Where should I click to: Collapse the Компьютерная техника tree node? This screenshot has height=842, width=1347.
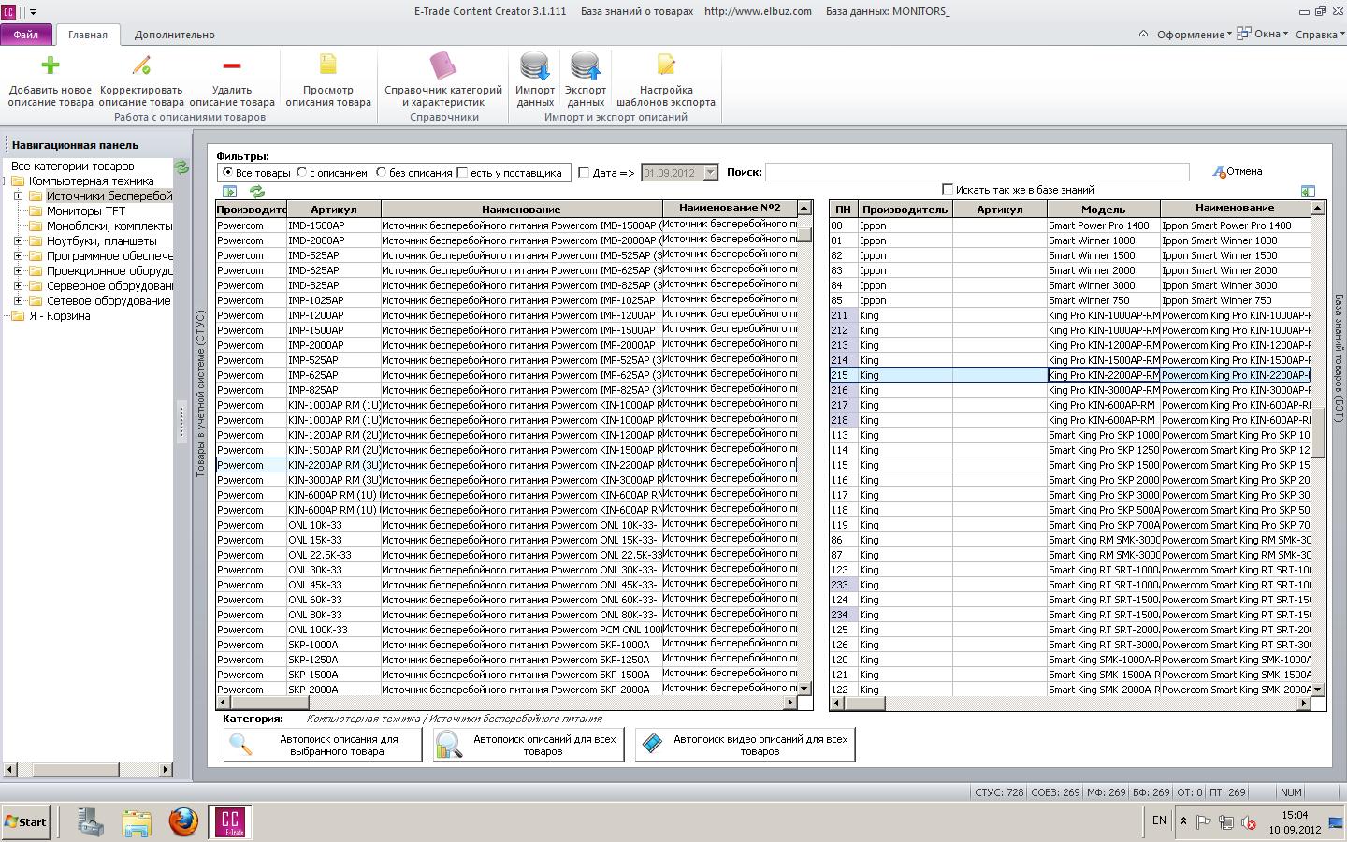tap(6, 181)
